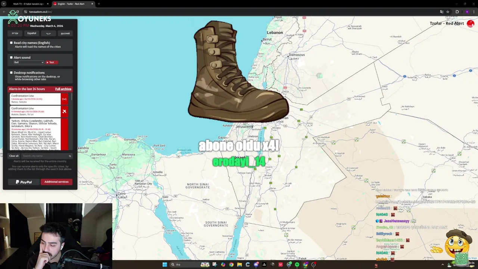Click the Tabuk label on the map
Image resolution: width=478 pixels, height=269 pixels.
click(302, 259)
